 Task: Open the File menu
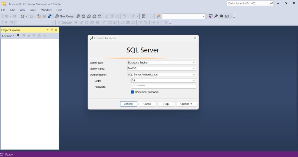(3, 10)
